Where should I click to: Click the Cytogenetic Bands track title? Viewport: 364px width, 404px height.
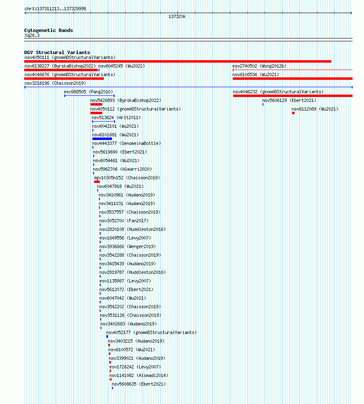pos(49,30)
